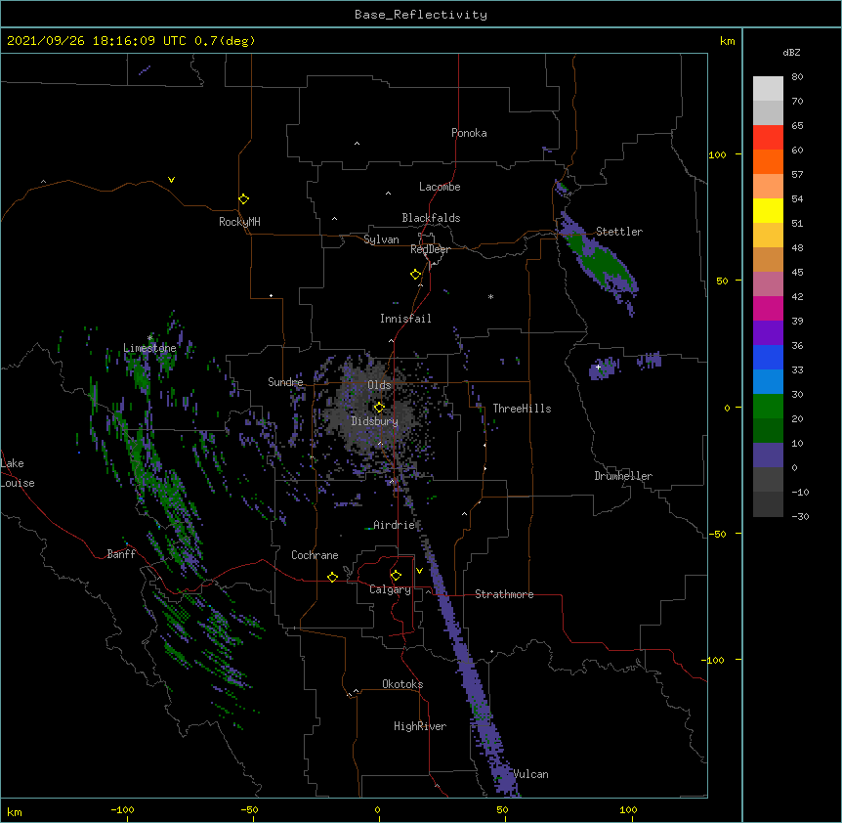
Task: Click the yellow V marker northwest of RockyMH
Action: (x=171, y=180)
